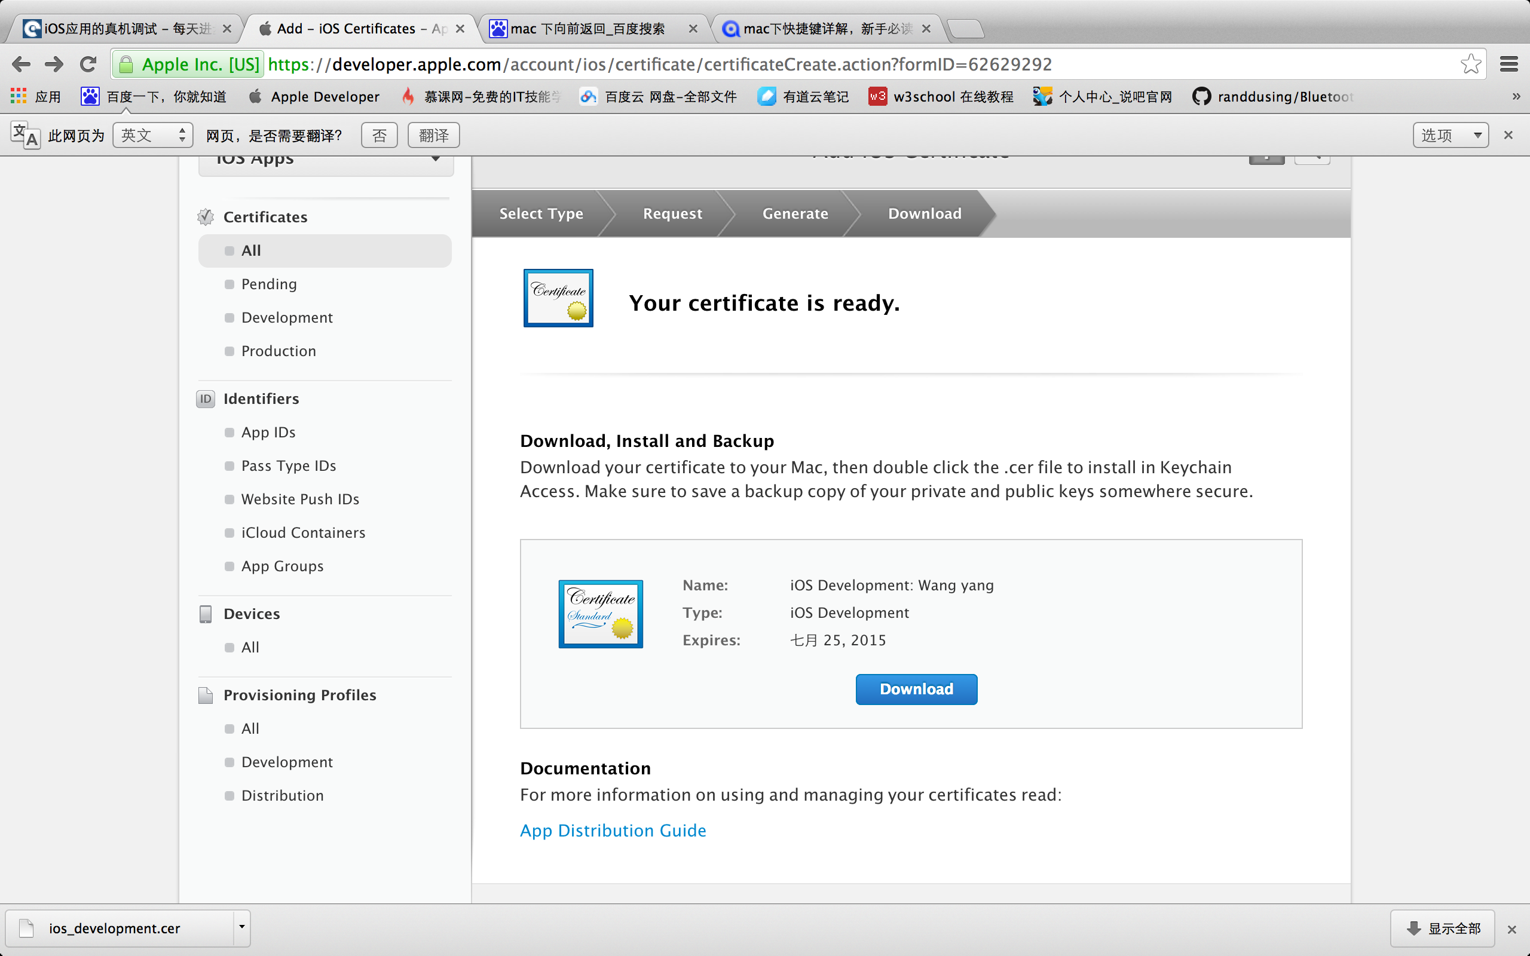This screenshot has width=1530, height=956.
Task: Close the iOS应用的真机调试 tab
Action: click(x=227, y=29)
